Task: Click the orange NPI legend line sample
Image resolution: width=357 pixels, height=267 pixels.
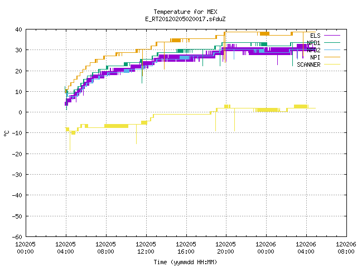Action: tap(332, 57)
